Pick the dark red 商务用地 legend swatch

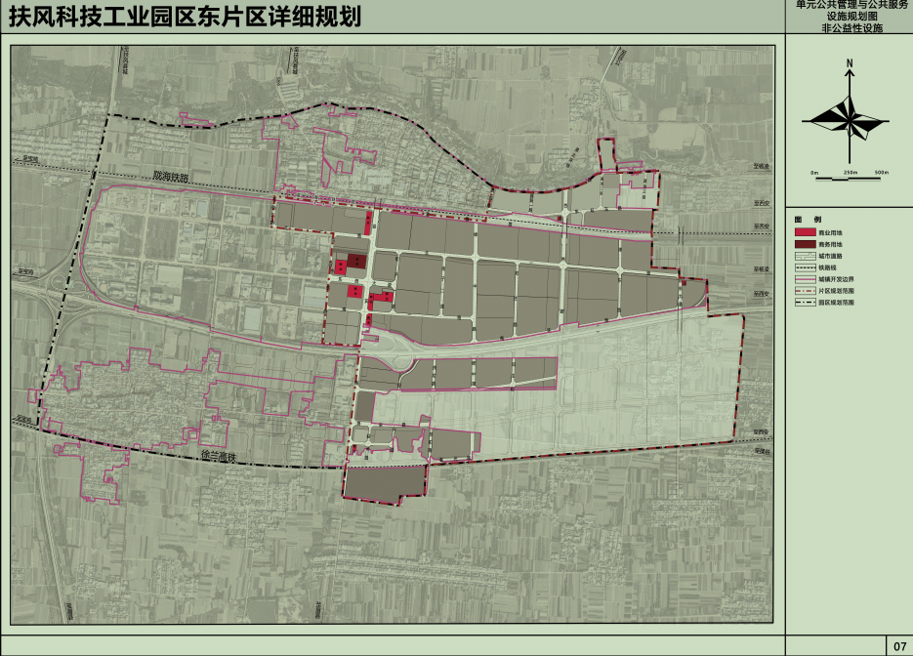point(805,244)
